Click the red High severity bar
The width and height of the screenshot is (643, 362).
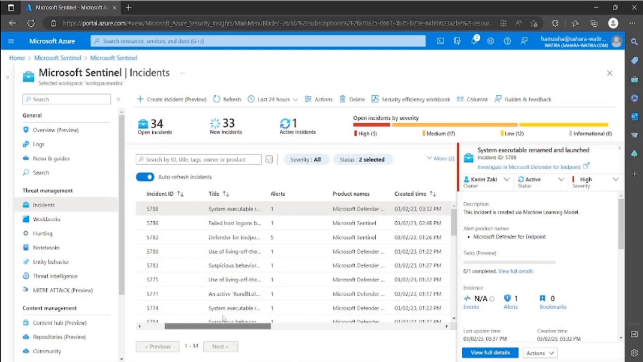pyautogui.click(x=371, y=125)
